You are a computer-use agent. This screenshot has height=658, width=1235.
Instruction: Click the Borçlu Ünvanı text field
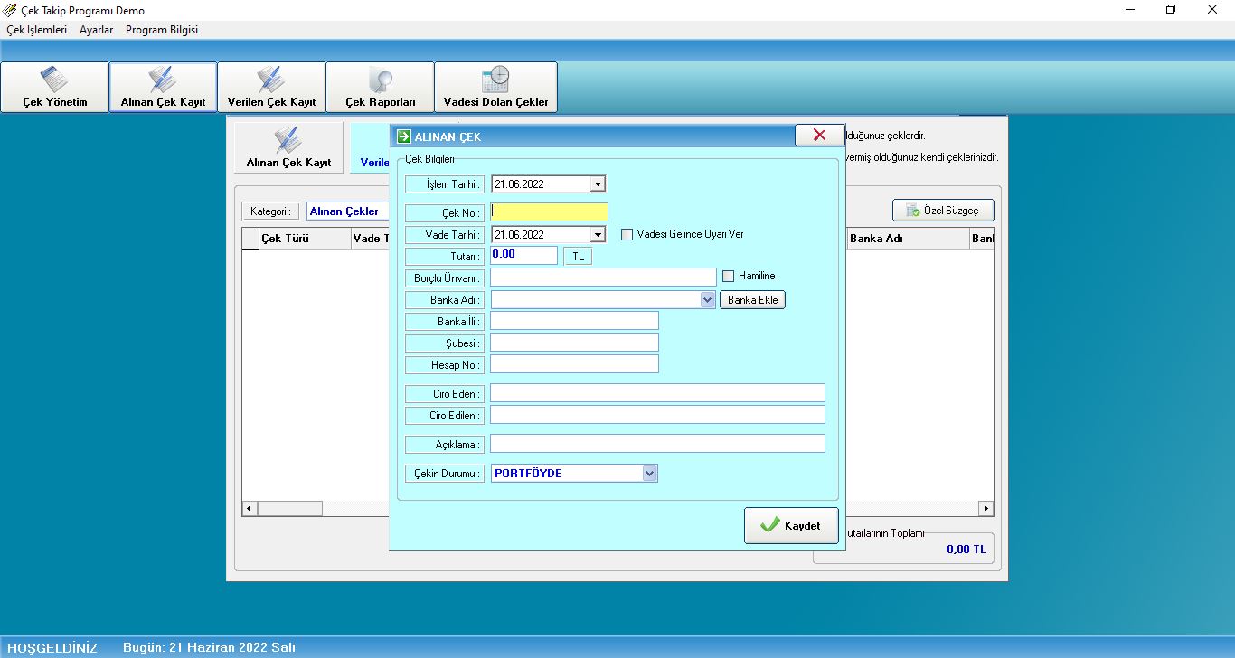coord(603,277)
